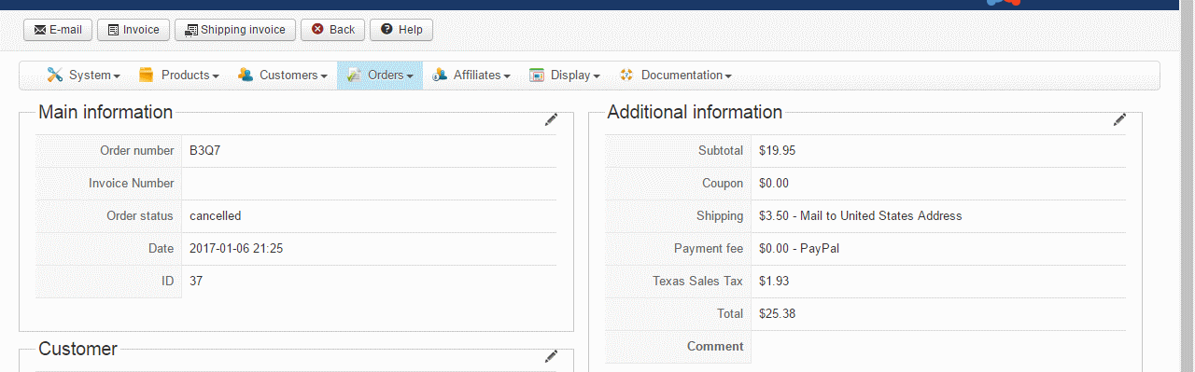Click the Customers people icon
This screenshot has height=372, width=1195.
(x=246, y=75)
